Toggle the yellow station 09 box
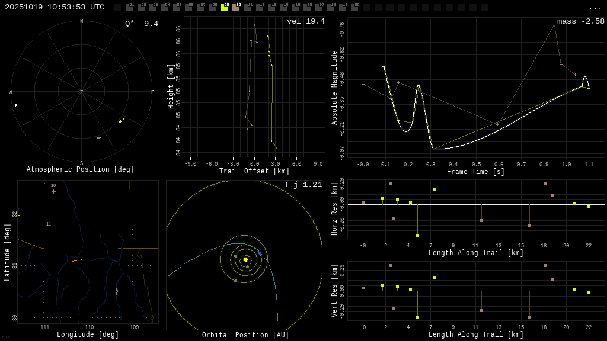Viewport: 607px width, 341px height. tap(224, 7)
